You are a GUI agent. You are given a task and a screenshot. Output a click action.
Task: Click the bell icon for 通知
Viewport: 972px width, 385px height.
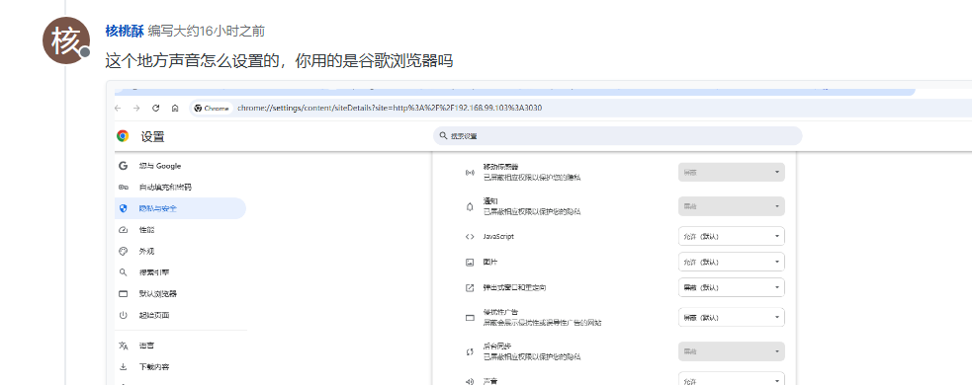click(470, 206)
